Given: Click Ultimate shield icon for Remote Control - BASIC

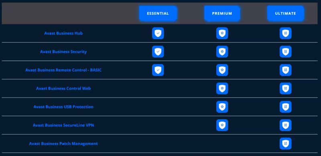Looking at the screenshot, I should [x=286, y=70].
